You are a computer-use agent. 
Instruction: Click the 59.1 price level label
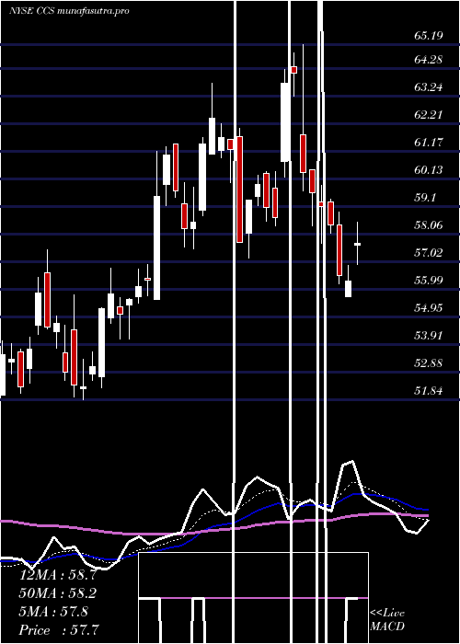425,198
